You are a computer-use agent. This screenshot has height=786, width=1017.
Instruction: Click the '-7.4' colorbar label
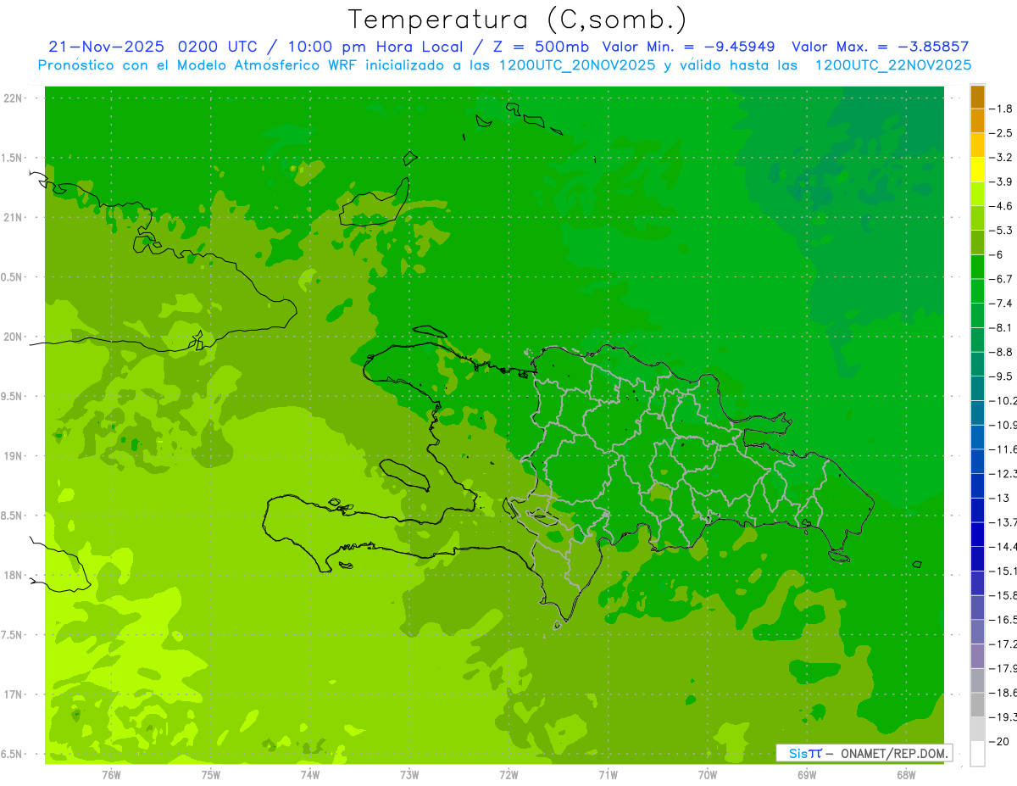(1002, 303)
